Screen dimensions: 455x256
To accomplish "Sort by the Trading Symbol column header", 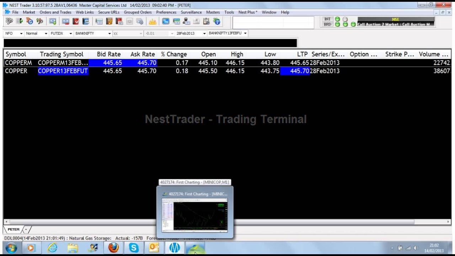I will click(61, 54).
